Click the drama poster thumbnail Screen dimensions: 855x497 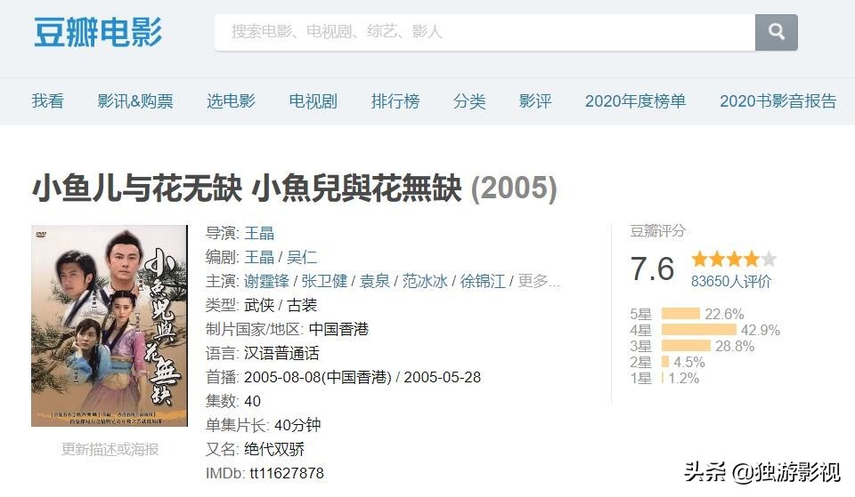click(x=110, y=325)
